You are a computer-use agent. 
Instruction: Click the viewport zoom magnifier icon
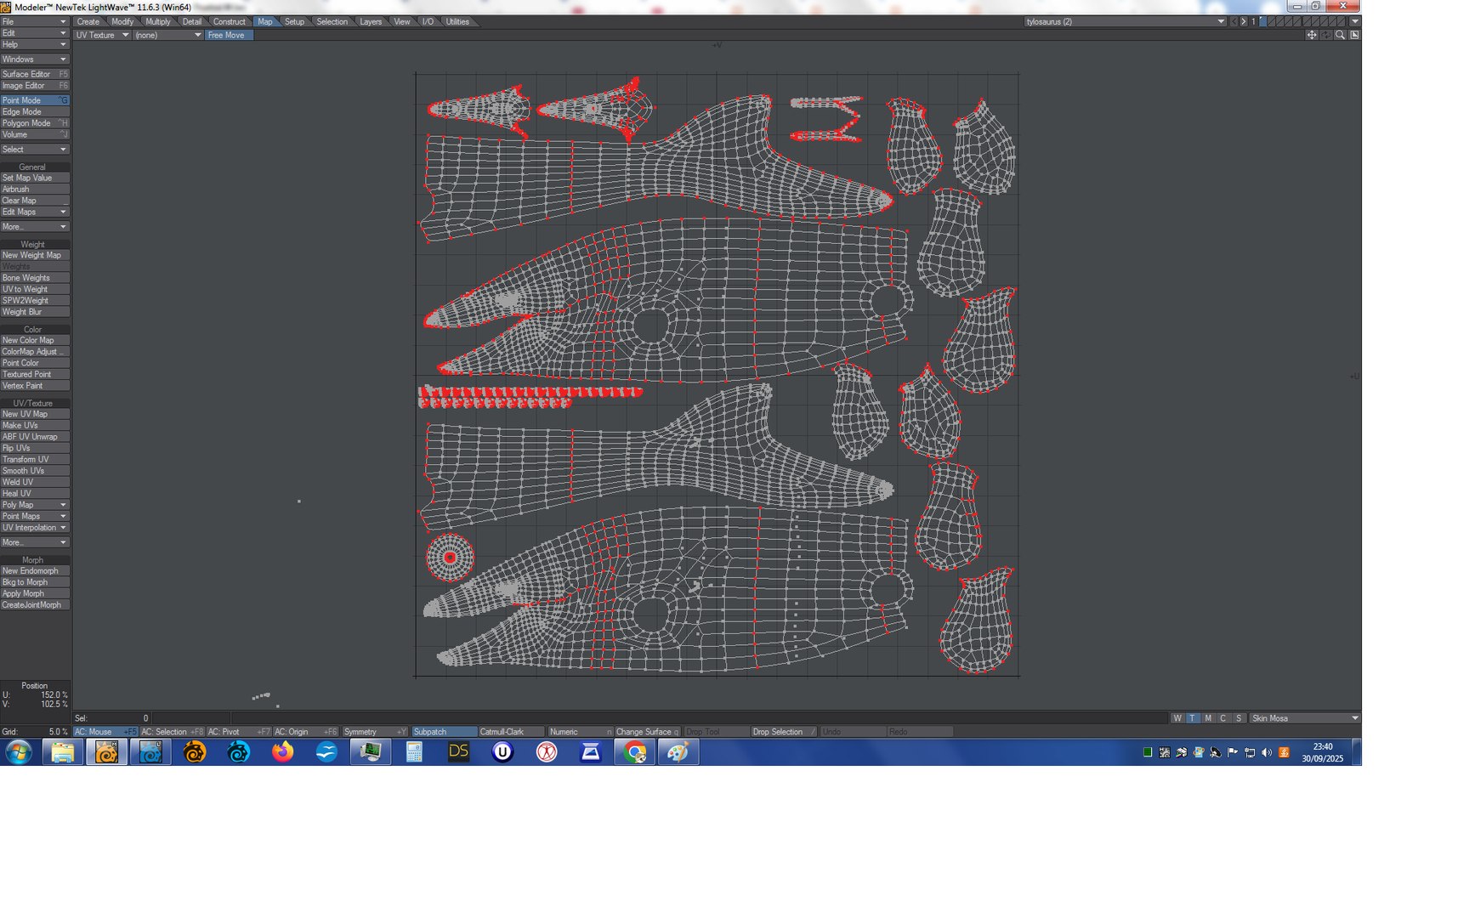[x=1340, y=35]
